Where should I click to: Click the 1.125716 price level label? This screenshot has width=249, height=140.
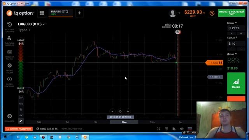tap(215, 77)
